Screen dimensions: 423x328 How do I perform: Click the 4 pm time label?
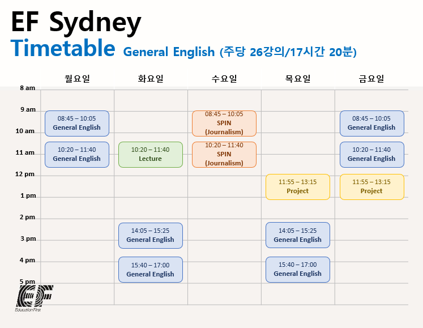click(x=28, y=260)
